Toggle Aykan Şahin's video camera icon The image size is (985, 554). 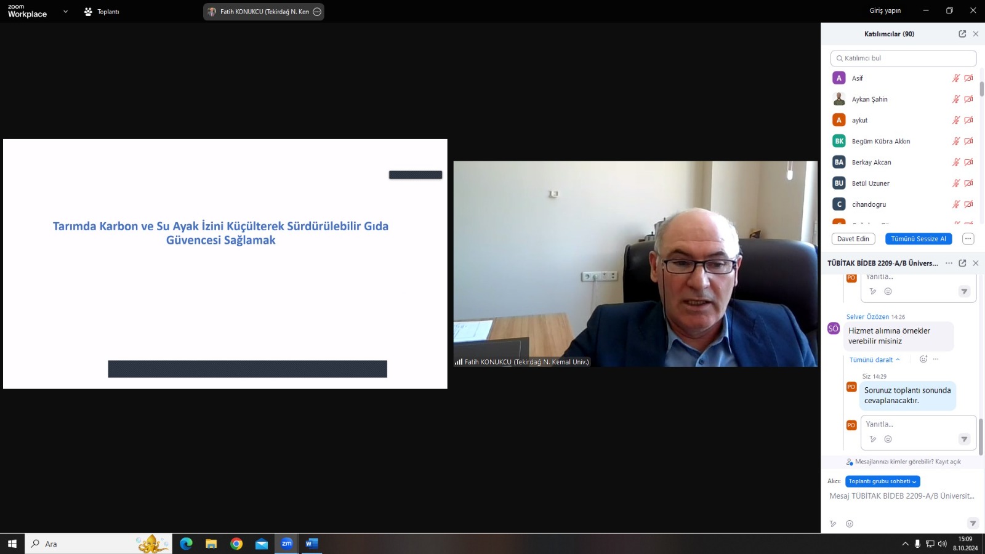968,99
